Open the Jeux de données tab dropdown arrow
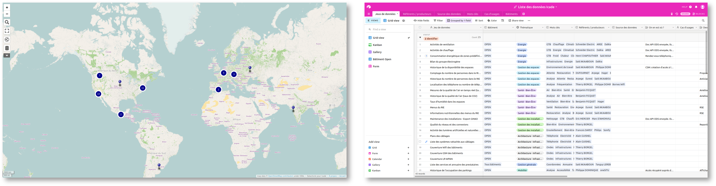The height and width of the screenshot is (186, 716). (x=398, y=14)
